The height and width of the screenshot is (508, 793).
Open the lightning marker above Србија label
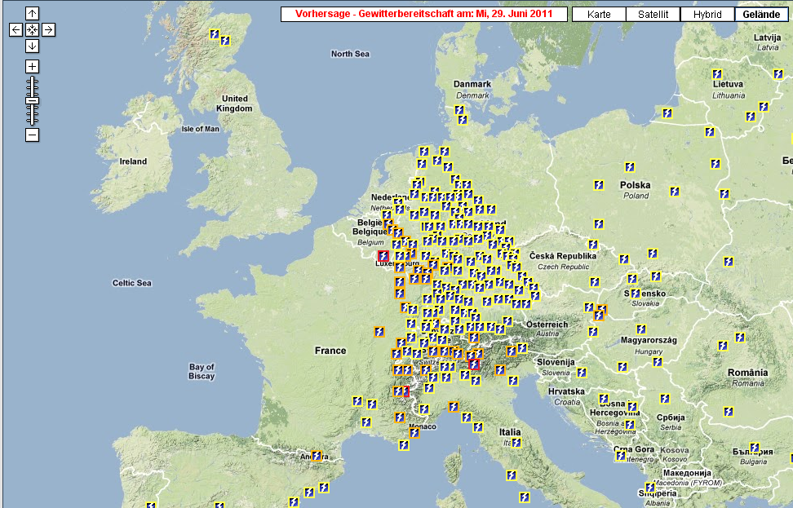click(x=665, y=399)
